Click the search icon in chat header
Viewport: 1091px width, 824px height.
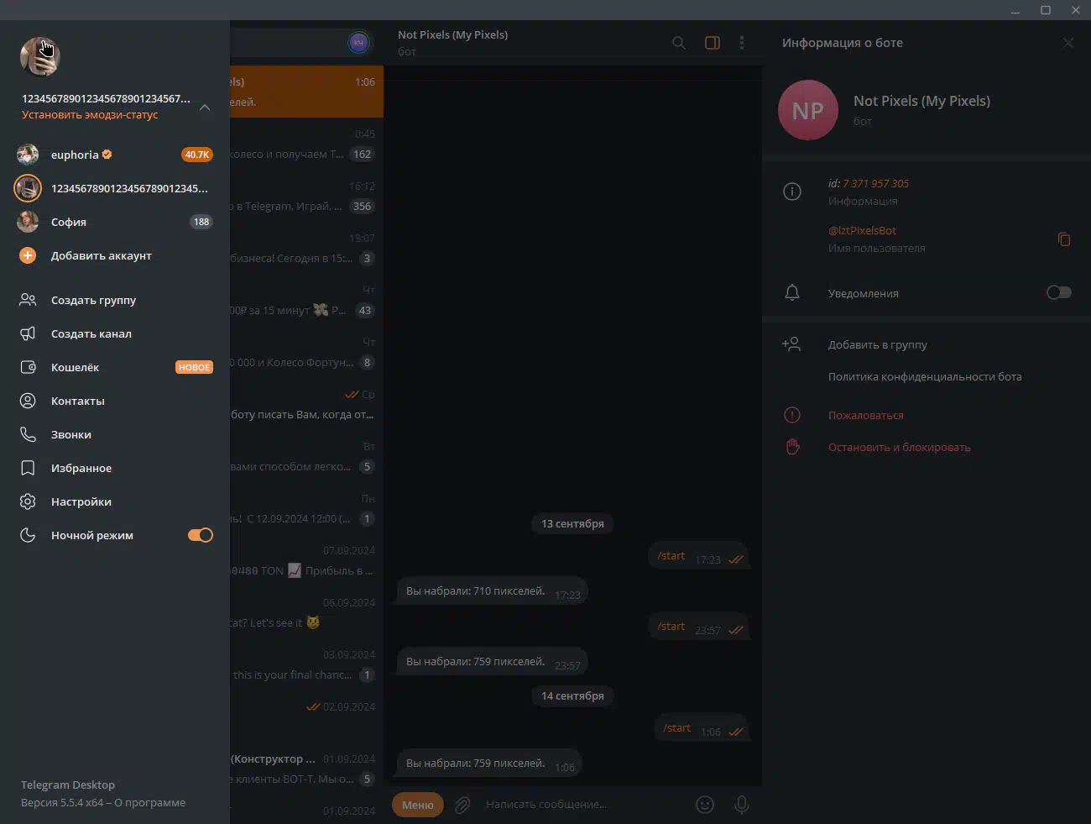[x=678, y=43]
